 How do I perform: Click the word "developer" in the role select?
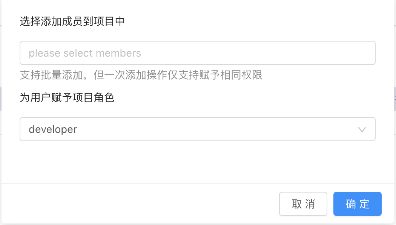tap(53, 129)
